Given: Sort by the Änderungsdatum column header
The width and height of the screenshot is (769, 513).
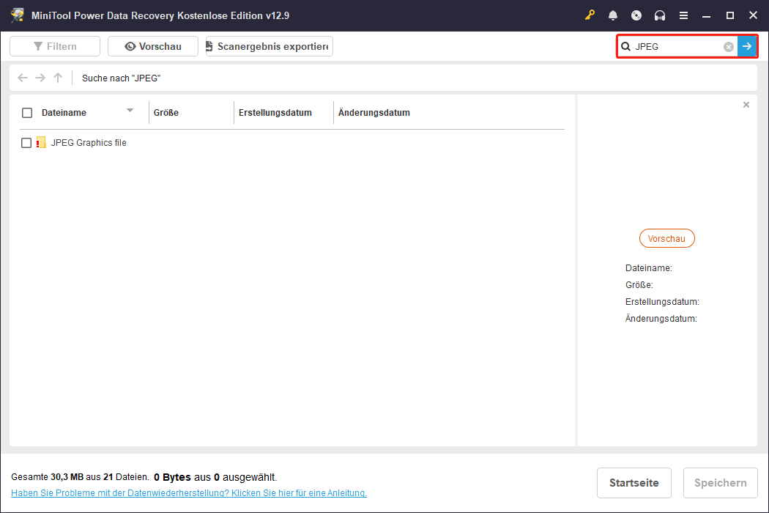Looking at the screenshot, I should click(374, 112).
